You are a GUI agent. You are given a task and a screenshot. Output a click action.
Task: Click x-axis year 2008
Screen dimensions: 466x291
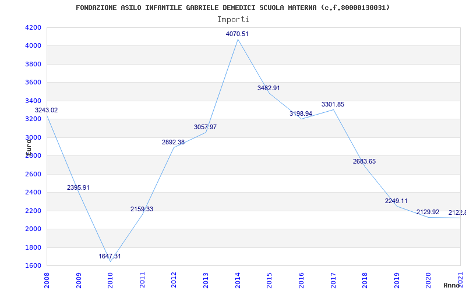pyautogui.click(x=47, y=280)
